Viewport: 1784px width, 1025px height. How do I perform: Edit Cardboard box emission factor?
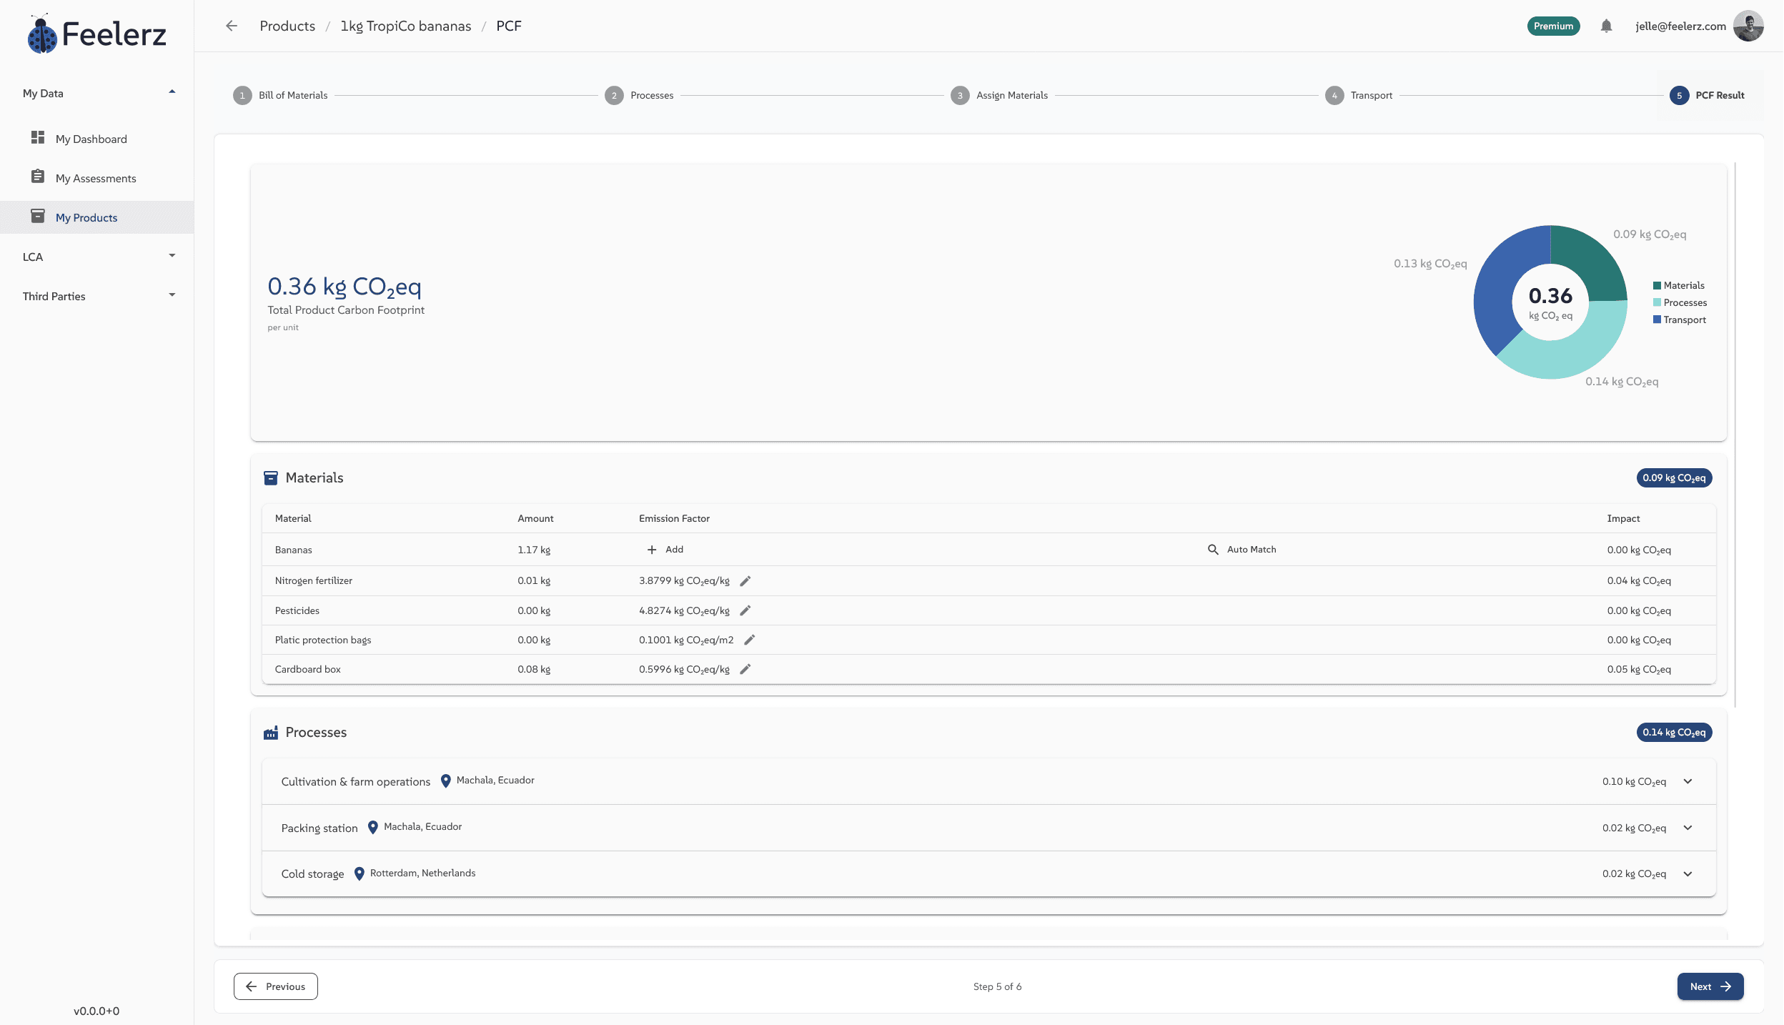point(745,669)
